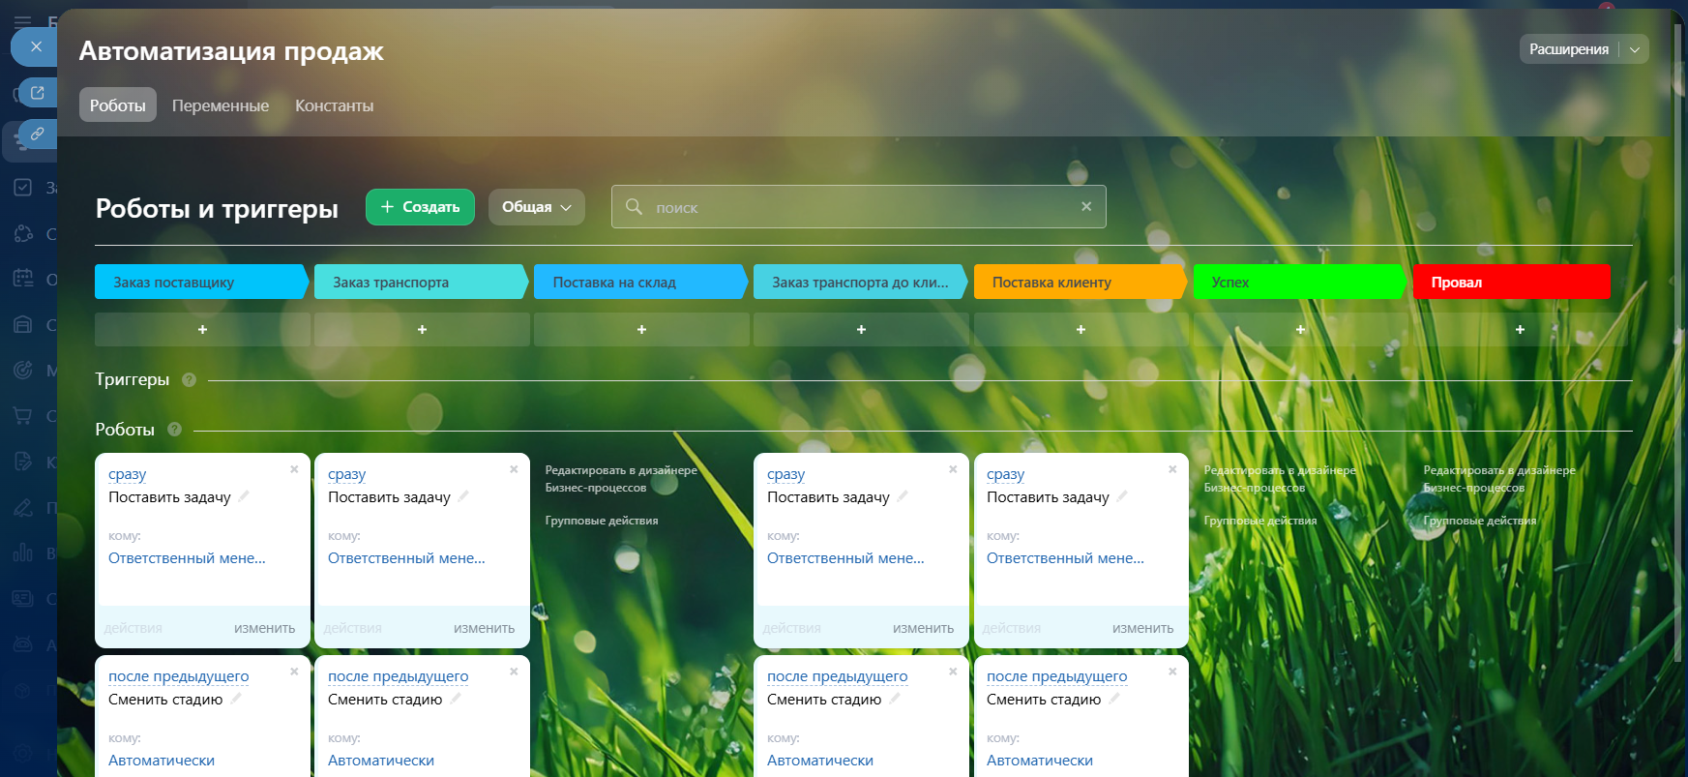The height and width of the screenshot is (777, 1688).
Task: Open help hint next to Триггеры
Action: click(x=189, y=380)
